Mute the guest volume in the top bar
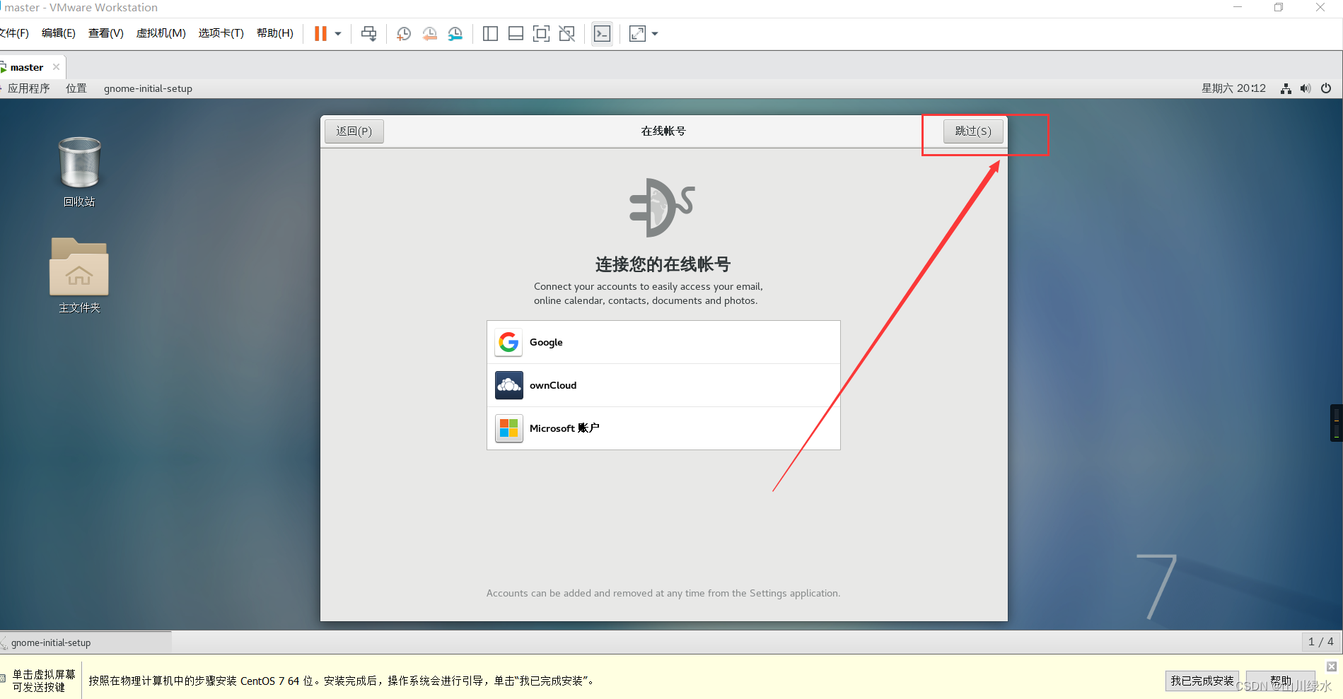Image resolution: width=1343 pixels, height=699 pixels. coord(1306,88)
